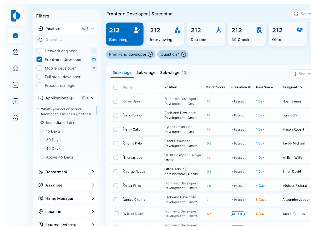
Task: Expand the Hiring Manager filter
Action: [93, 198]
